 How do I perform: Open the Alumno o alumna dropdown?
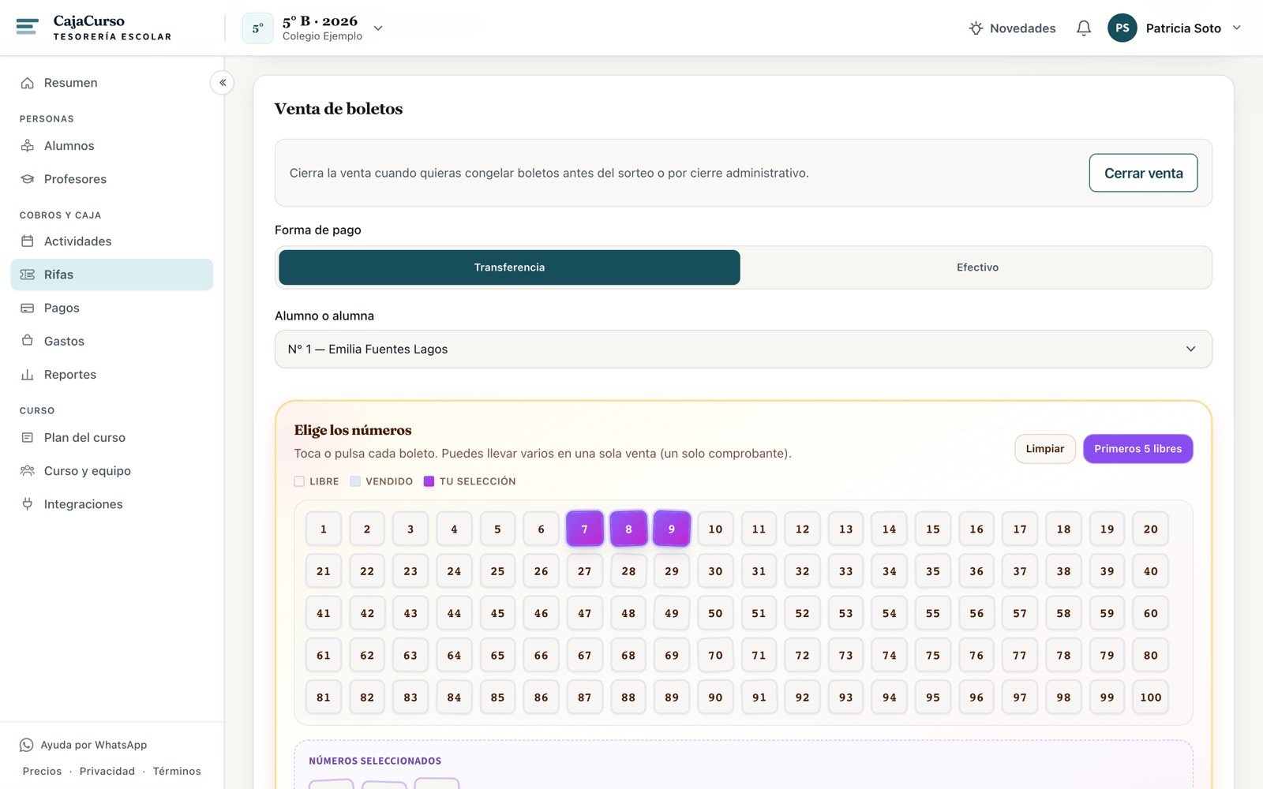pyautogui.click(x=744, y=349)
